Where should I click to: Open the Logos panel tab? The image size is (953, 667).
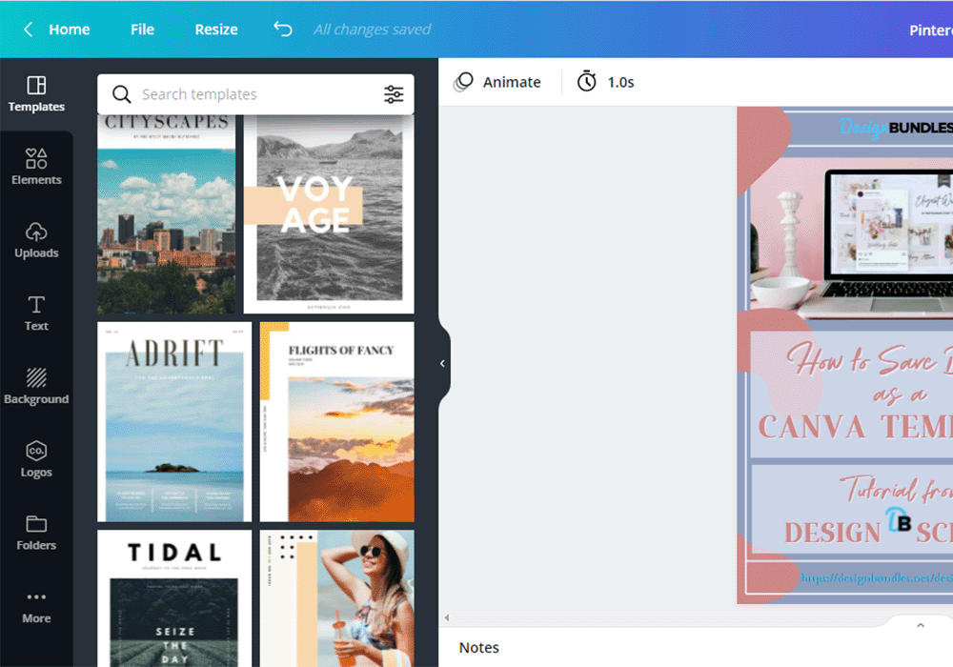pos(36,459)
